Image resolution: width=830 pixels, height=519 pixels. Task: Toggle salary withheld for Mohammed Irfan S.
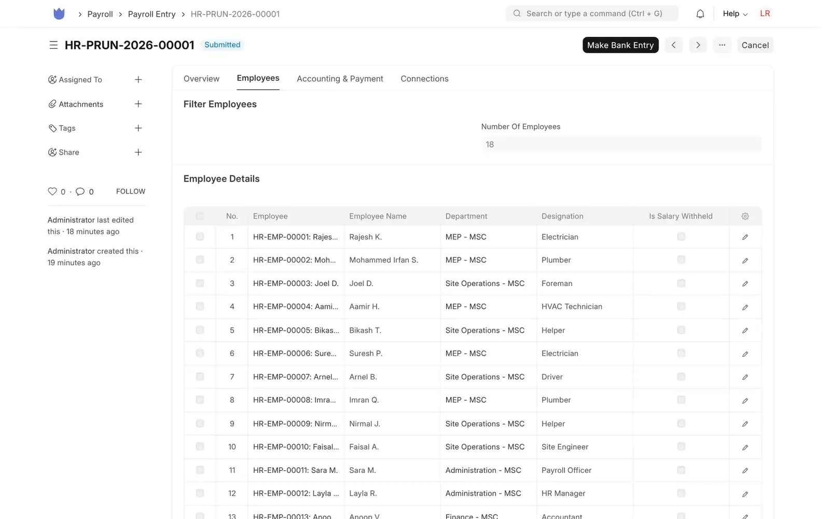tap(681, 259)
